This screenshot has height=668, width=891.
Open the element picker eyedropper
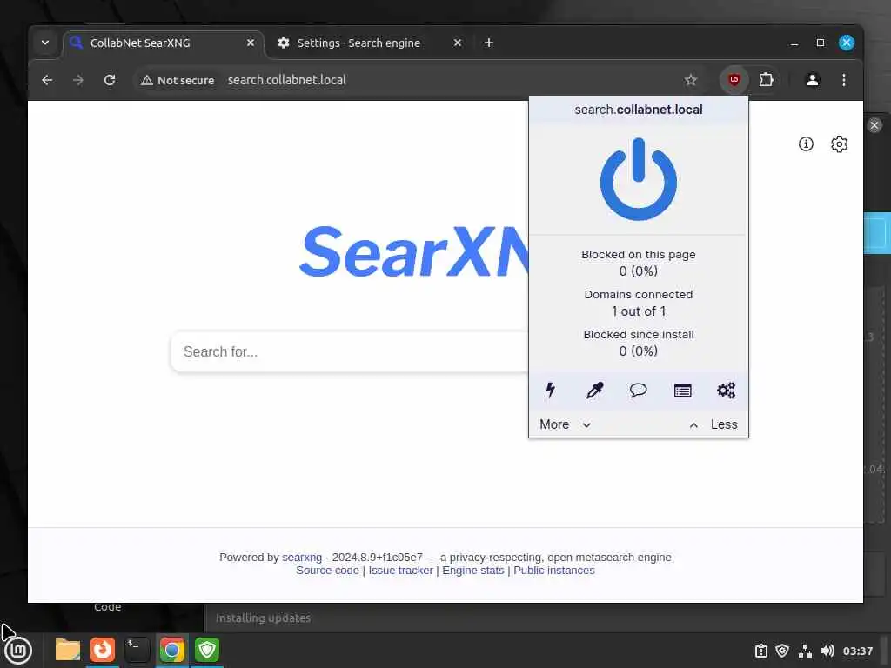(x=594, y=391)
